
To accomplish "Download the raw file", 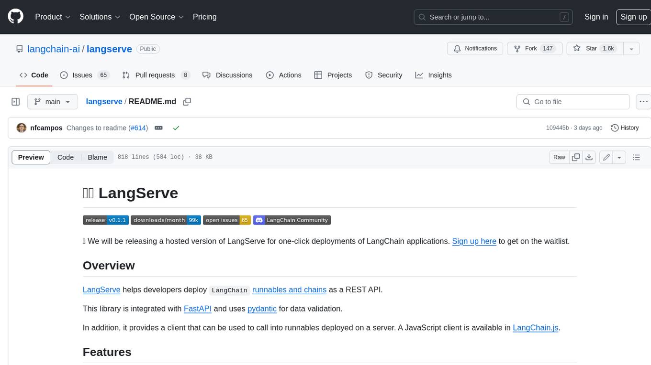I will pos(589,157).
